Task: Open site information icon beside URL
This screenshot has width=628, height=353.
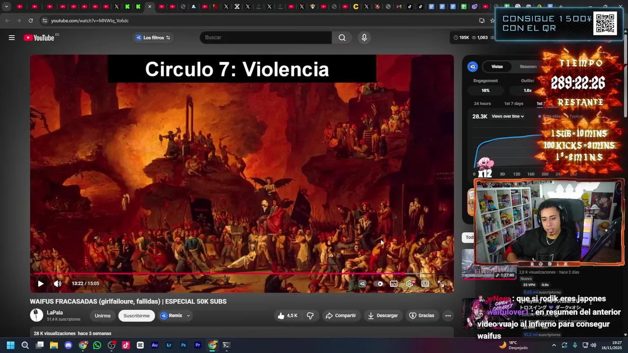Action: (44, 21)
